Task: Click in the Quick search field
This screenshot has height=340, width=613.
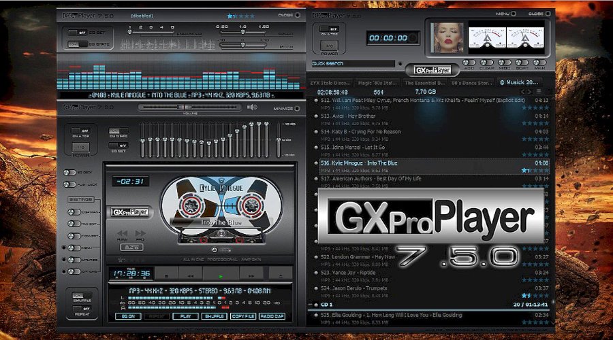Action: (353, 63)
